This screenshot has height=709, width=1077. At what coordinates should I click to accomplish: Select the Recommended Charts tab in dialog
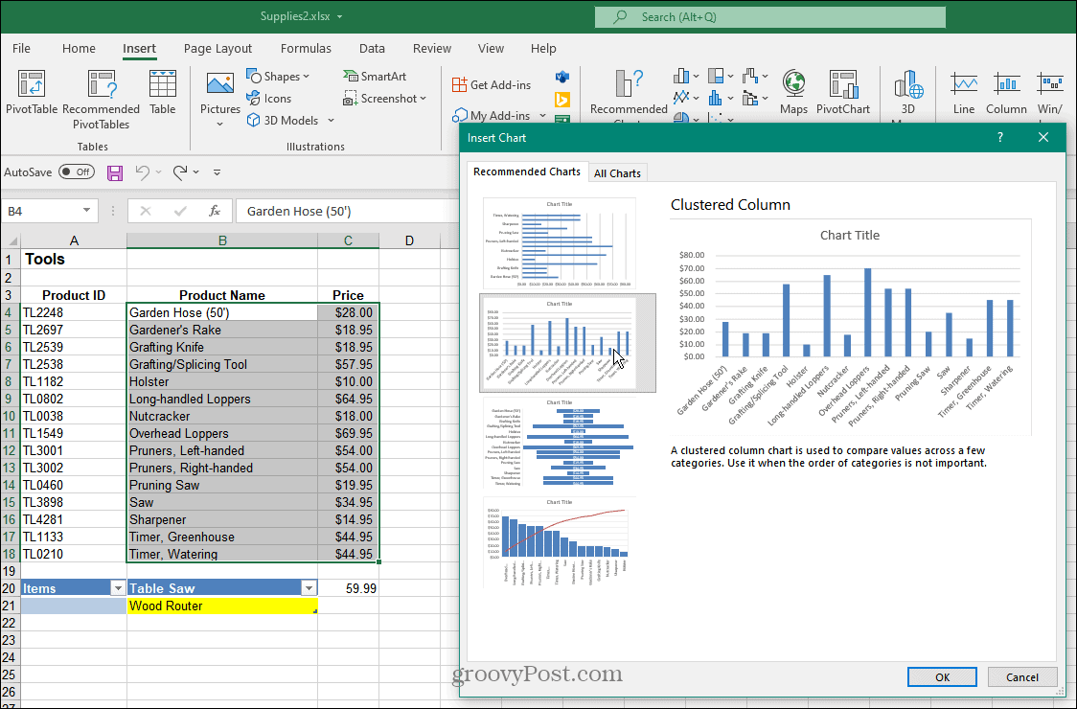click(527, 172)
